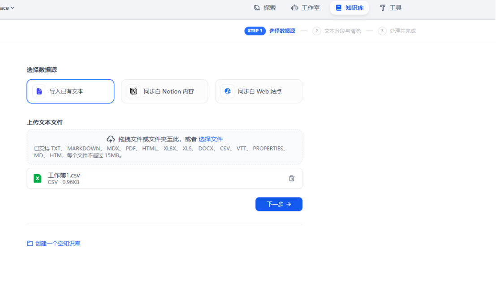Click the 工具 hammer icon
Screen dimensions: 496x283
point(382,8)
